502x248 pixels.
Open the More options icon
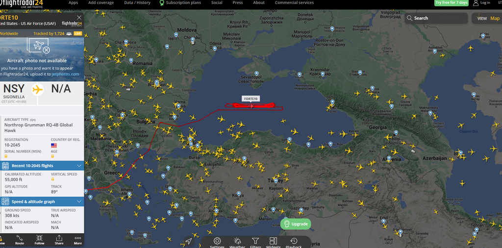point(78,240)
